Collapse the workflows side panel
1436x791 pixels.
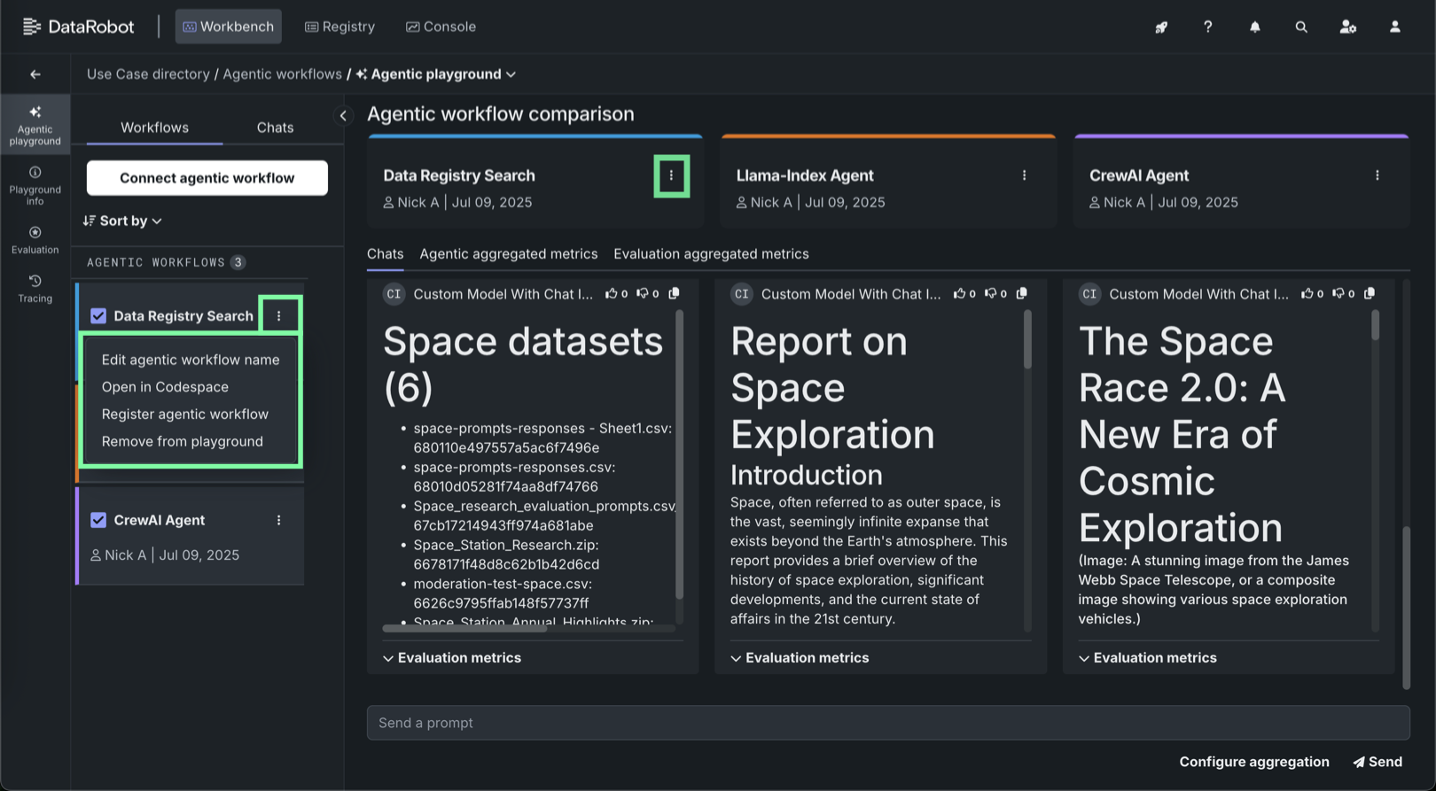coord(343,115)
